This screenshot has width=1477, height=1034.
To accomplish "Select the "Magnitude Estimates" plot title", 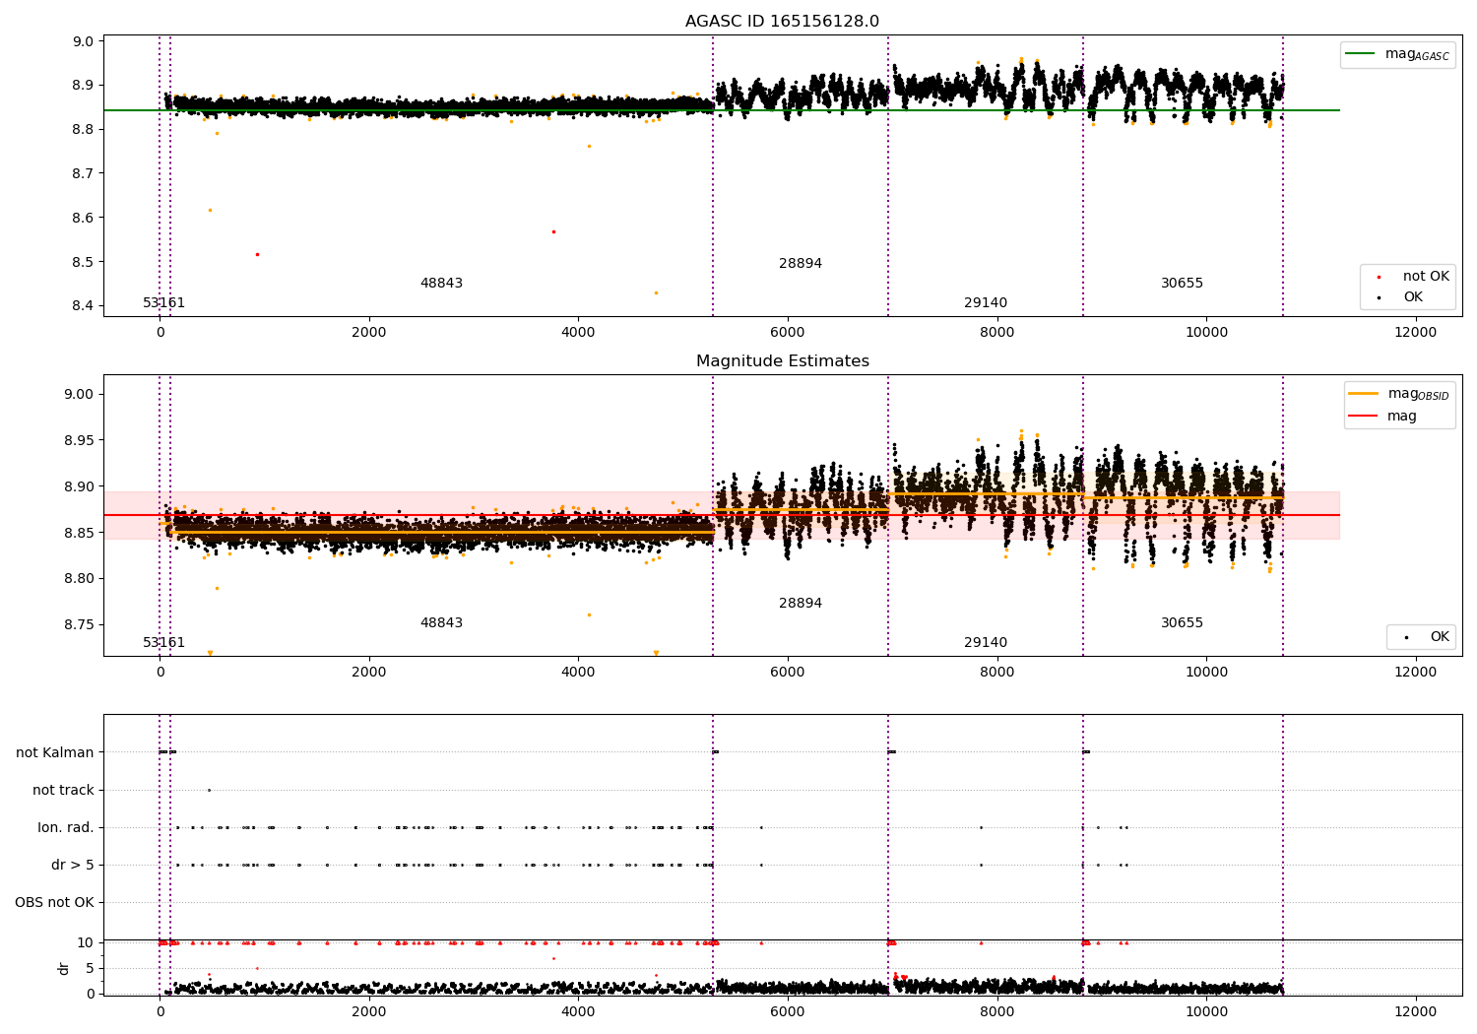I will (x=782, y=361).
